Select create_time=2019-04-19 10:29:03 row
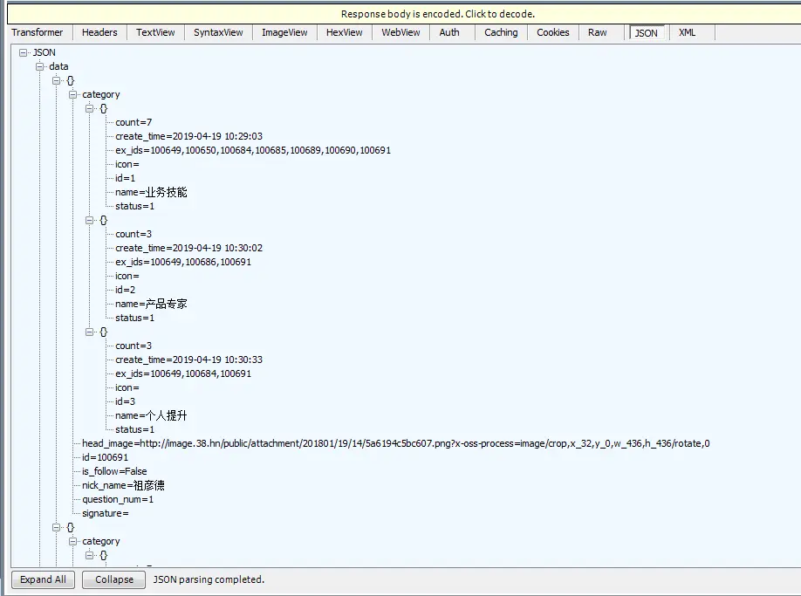 [188, 136]
